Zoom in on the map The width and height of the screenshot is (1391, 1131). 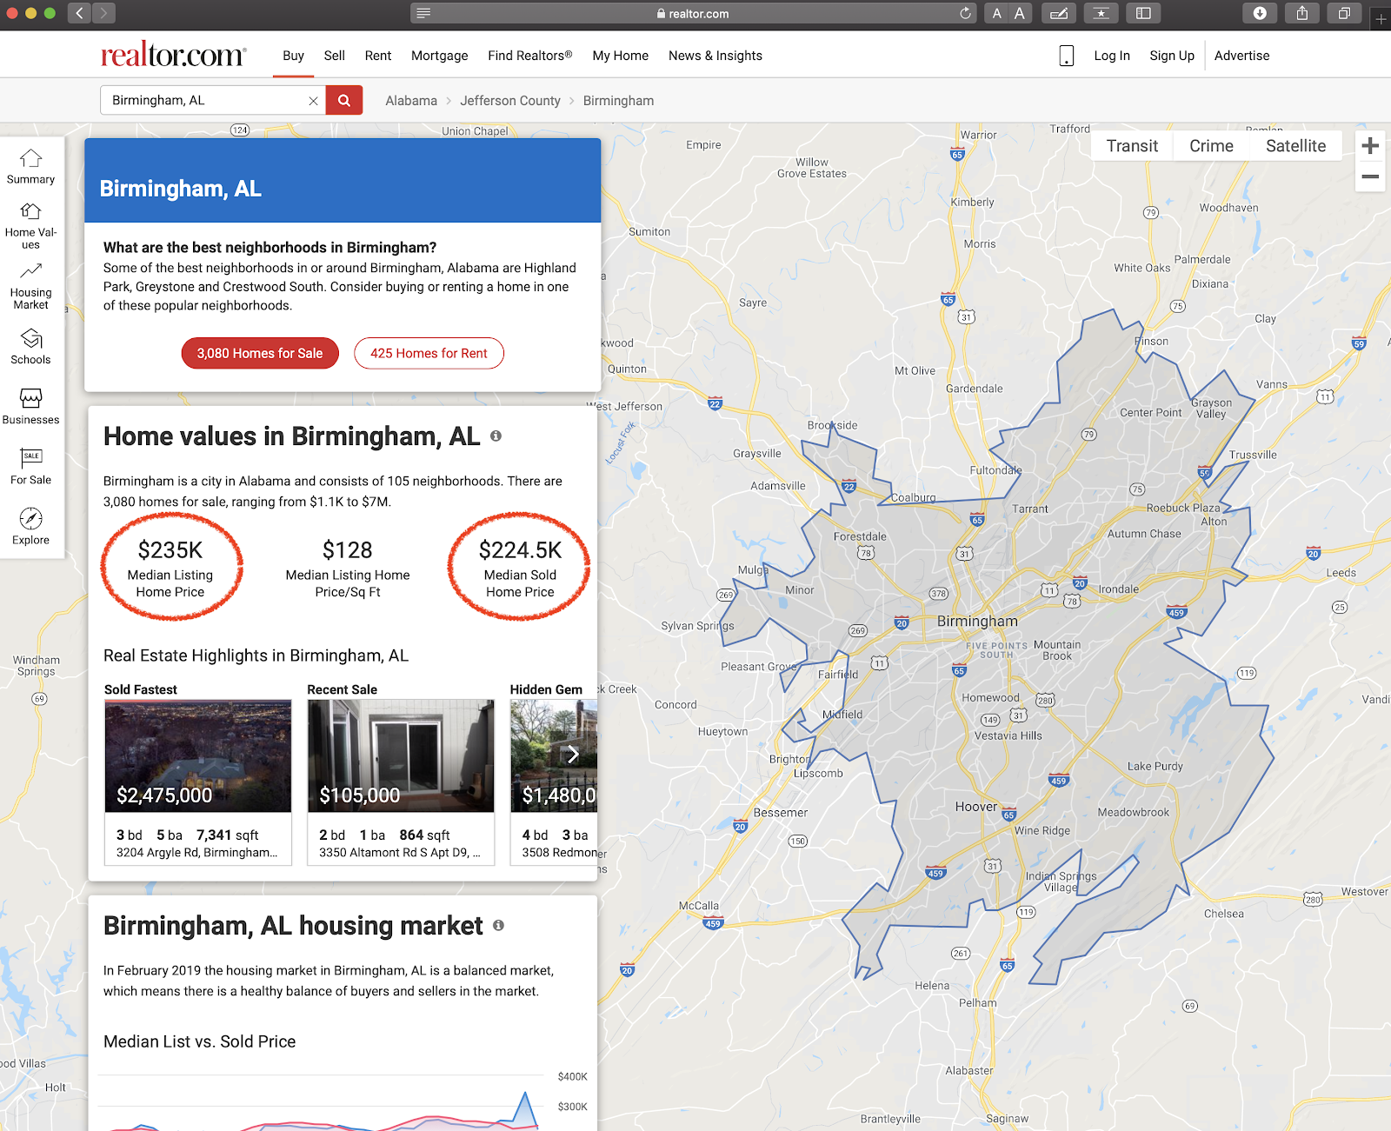(1370, 146)
